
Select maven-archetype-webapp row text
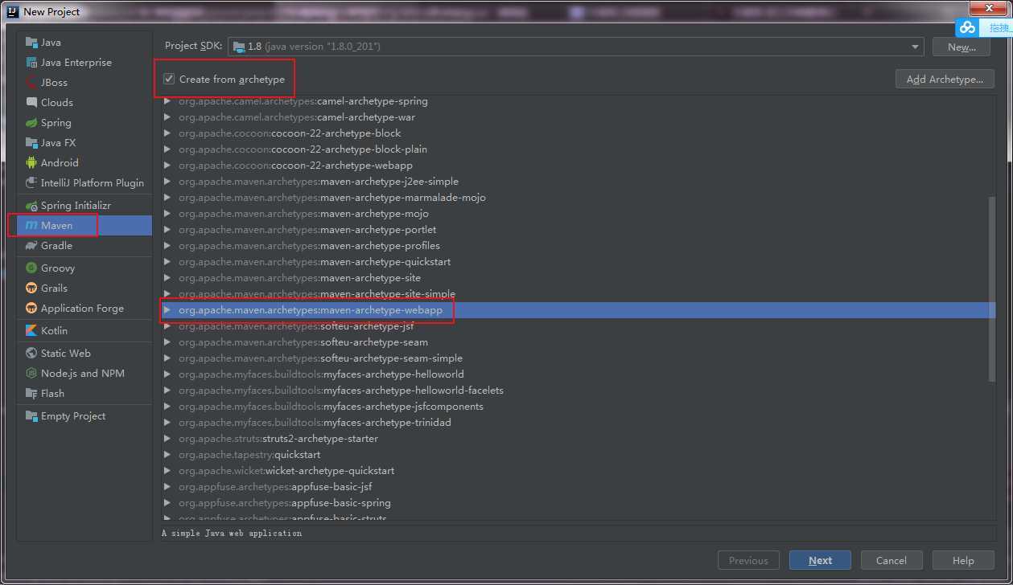pos(311,310)
